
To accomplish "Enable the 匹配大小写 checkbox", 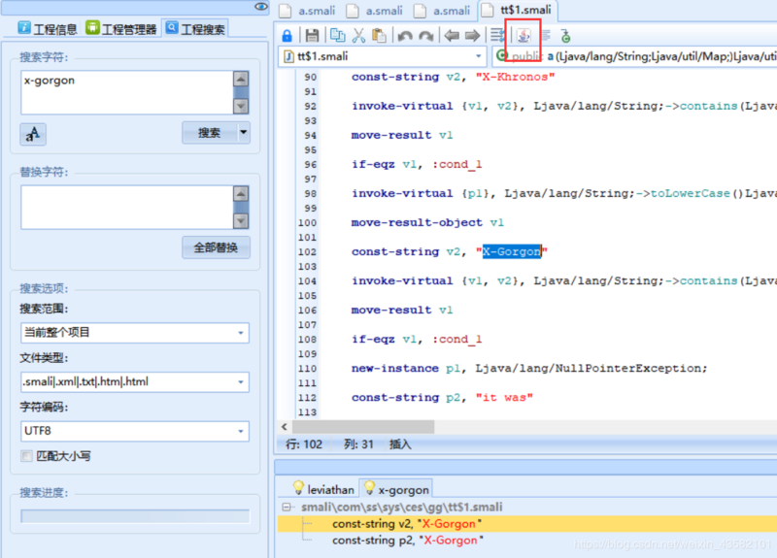I will pyautogui.click(x=27, y=455).
